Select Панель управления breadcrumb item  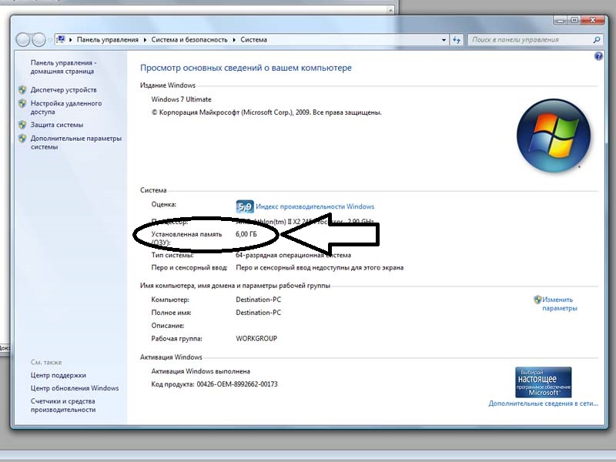pyautogui.click(x=108, y=40)
